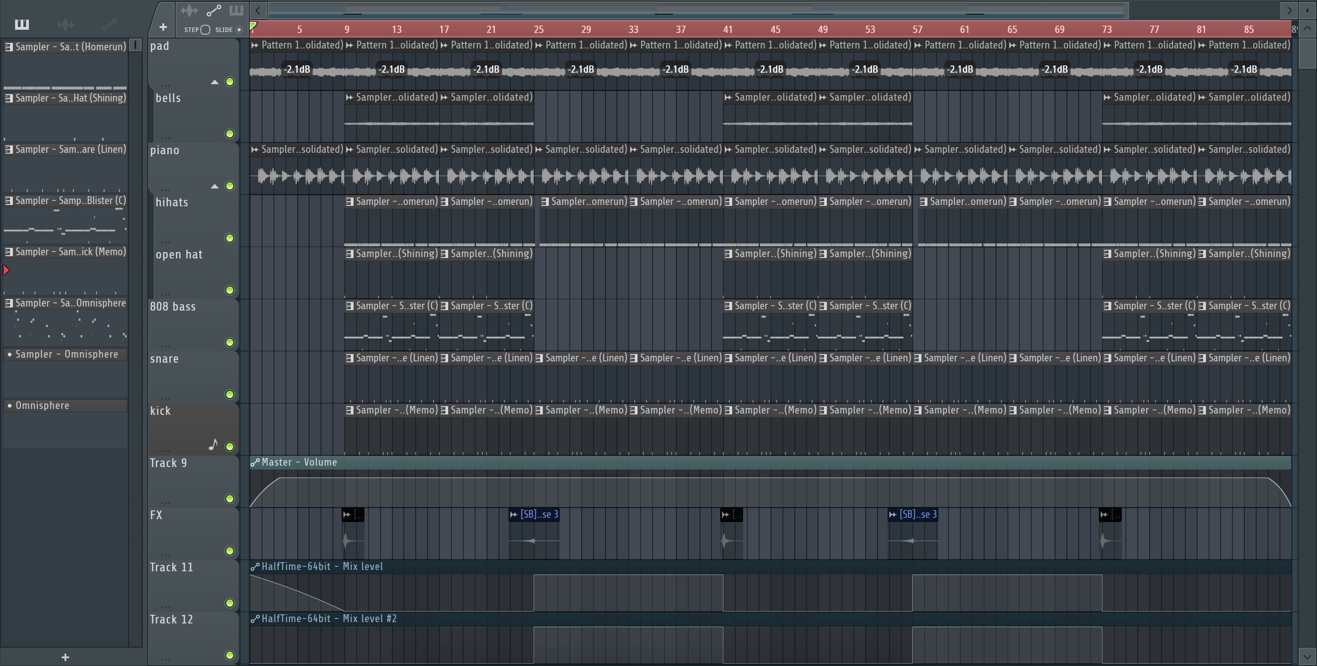
Task: Add a new track with the plus tab
Action: coord(163,27)
